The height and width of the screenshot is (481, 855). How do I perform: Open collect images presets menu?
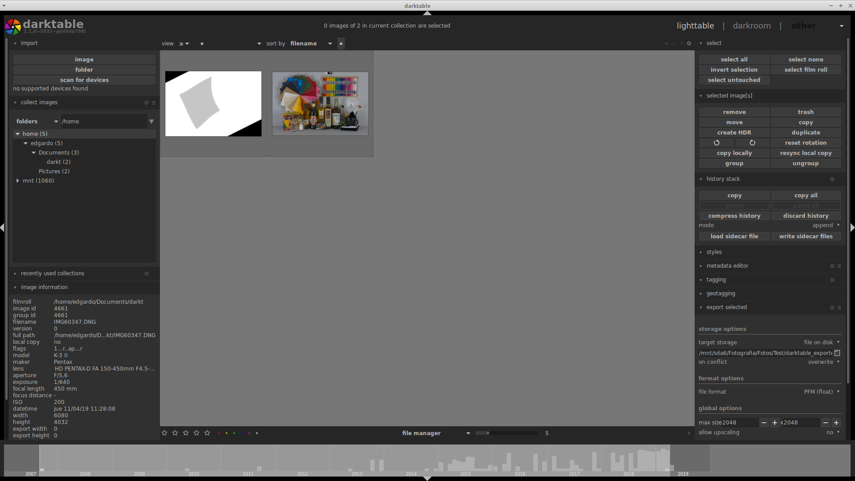[x=154, y=102]
